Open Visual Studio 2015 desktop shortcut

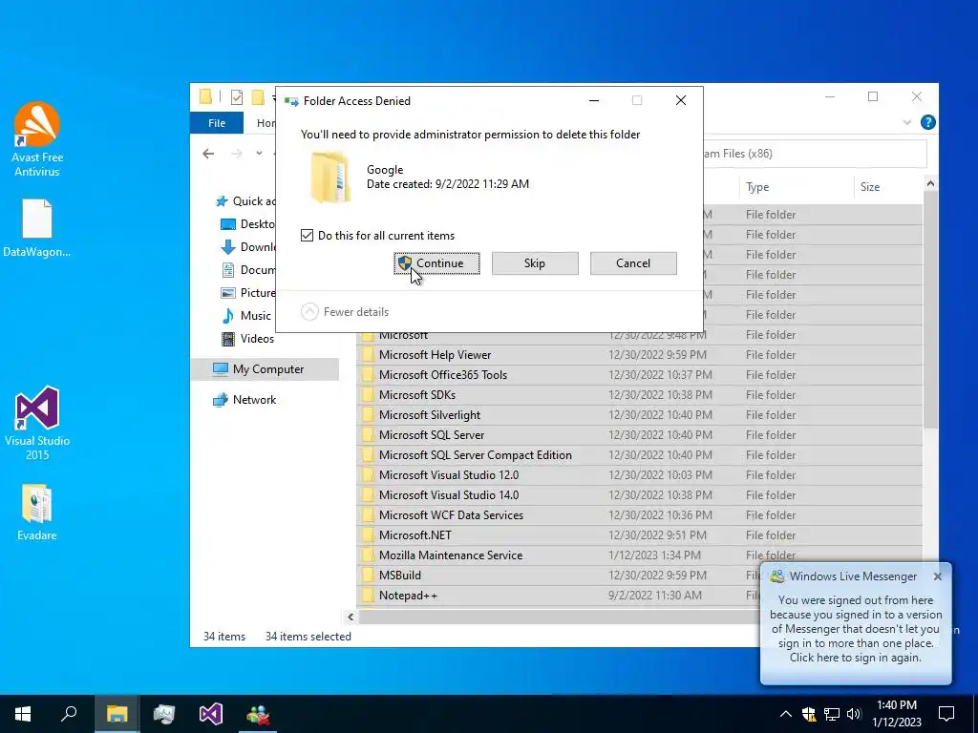[x=37, y=423]
